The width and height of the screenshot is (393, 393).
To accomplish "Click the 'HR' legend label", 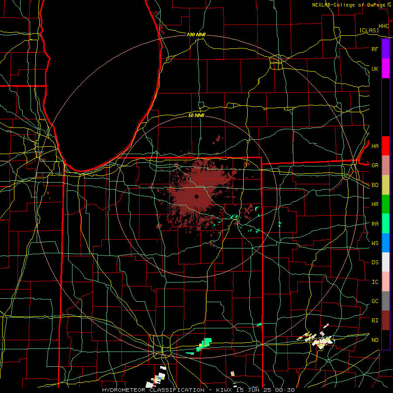I will pos(375,204).
